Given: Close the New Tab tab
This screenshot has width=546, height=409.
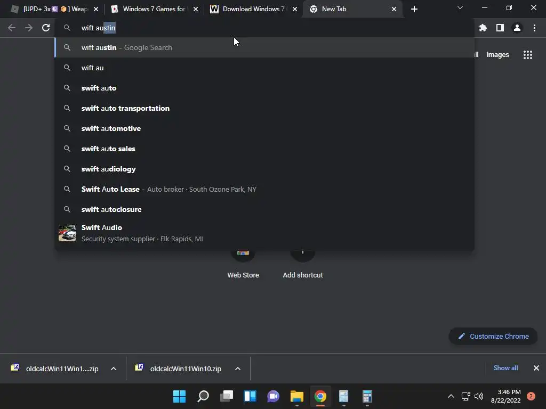Looking at the screenshot, I should click(x=394, y=9).
